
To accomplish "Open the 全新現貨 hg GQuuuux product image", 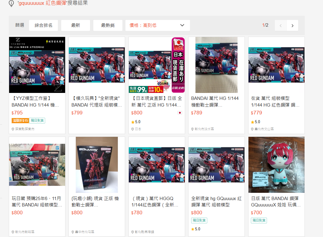I will tap(217, 165).
